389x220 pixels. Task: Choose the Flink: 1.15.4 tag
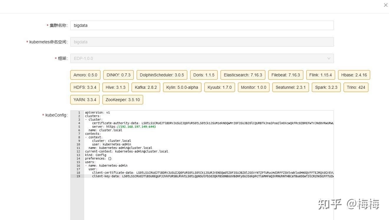point(320,75)
